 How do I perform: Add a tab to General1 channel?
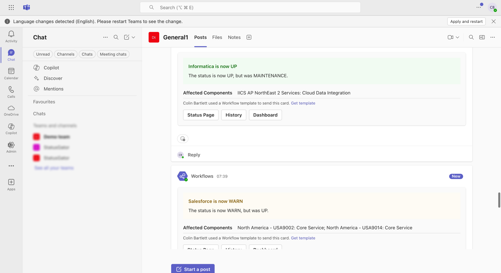(x=249, y=37)
